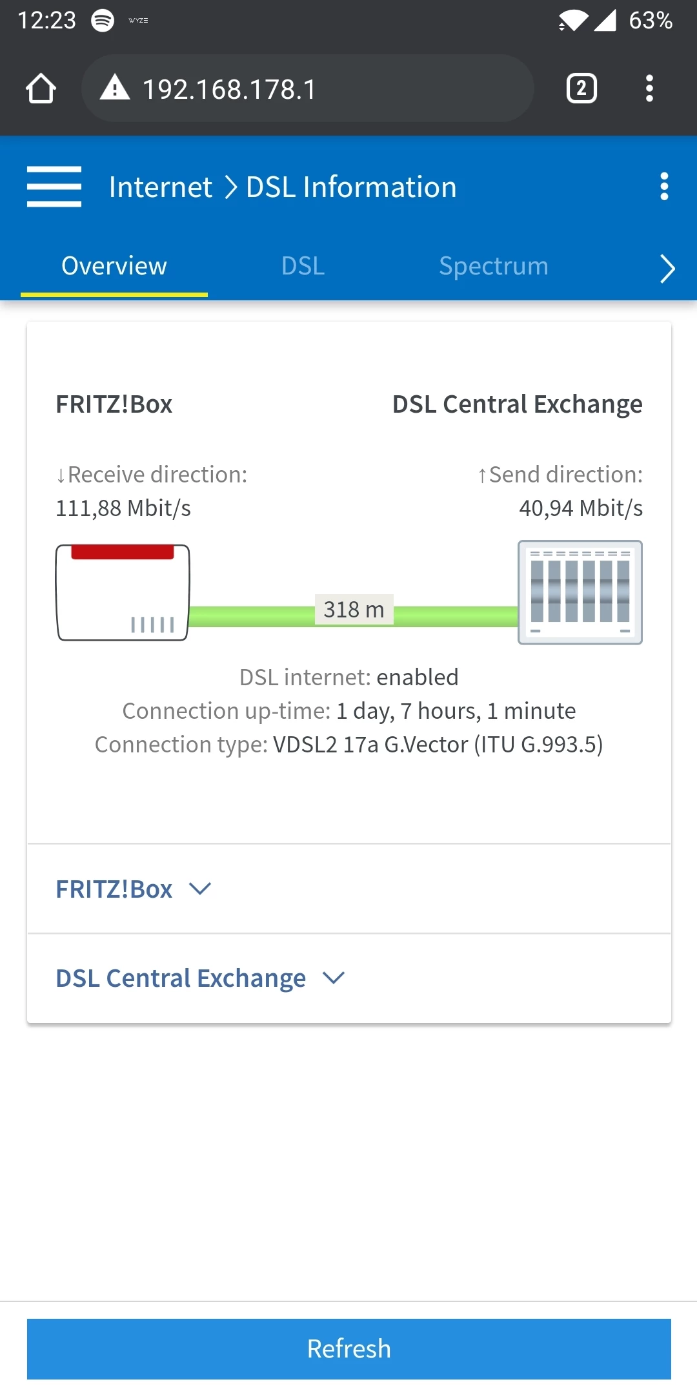The image size is (697, 1395).
Task: Tap the FRITZ!Box router illustration
Action: tap(123, 593)
